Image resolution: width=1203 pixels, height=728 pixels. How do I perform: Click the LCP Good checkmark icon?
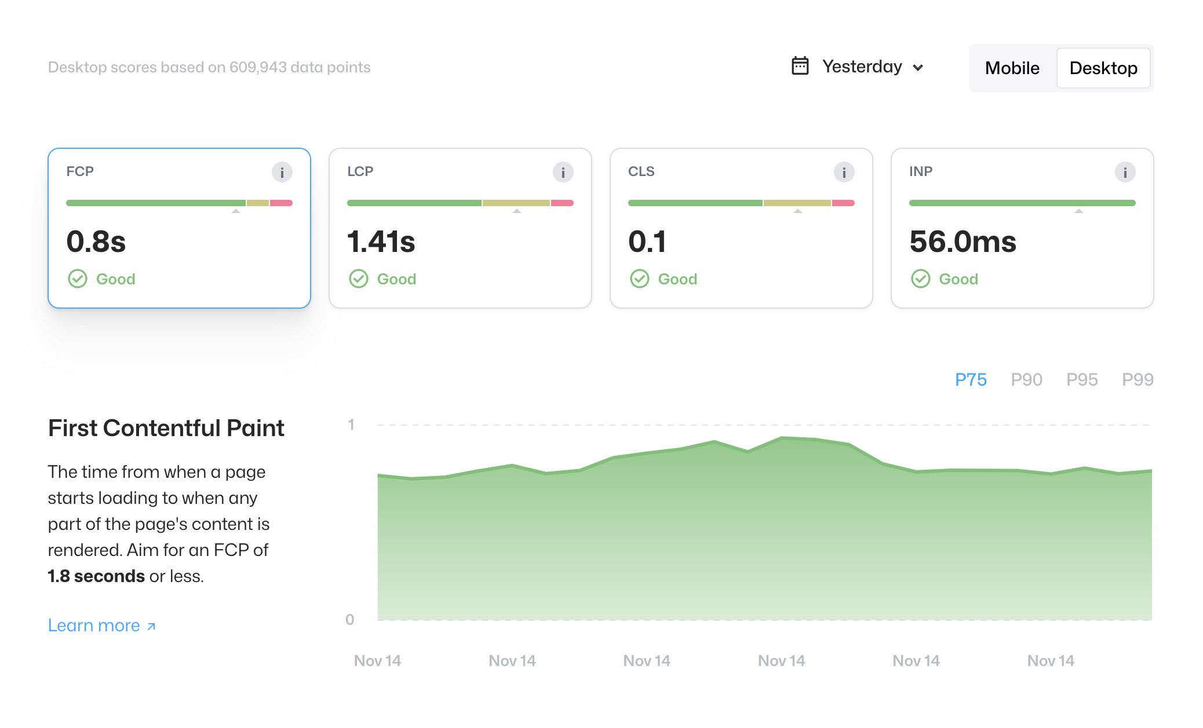[359, 279]
